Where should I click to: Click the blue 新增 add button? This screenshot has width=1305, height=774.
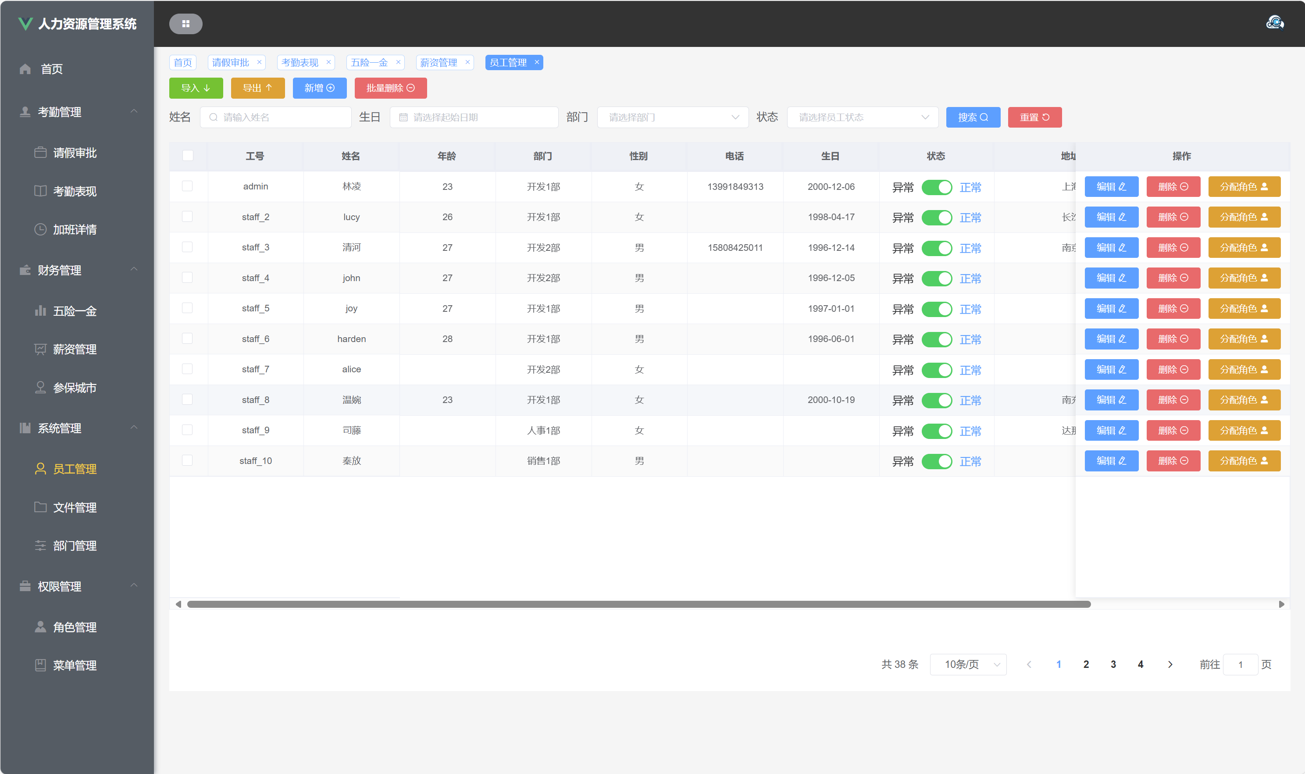[x=320, y=88]
